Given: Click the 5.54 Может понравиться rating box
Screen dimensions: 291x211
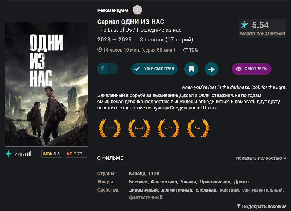Looking at the screenshot, I should (x=263, y=28).
